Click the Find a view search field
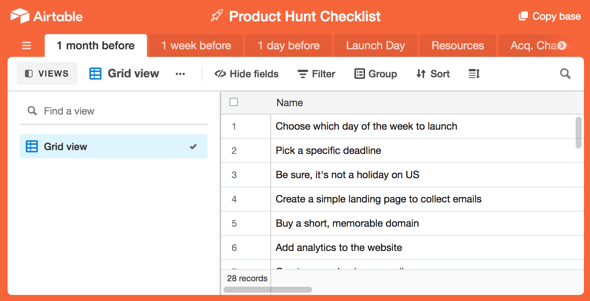 pyautogui.click(x=114, y=111)
